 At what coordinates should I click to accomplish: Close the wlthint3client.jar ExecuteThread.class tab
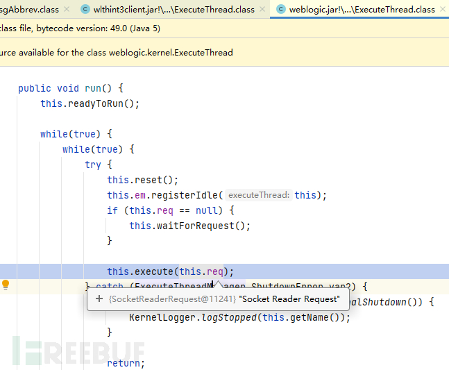pyautogui.click(x=261, y=10)
